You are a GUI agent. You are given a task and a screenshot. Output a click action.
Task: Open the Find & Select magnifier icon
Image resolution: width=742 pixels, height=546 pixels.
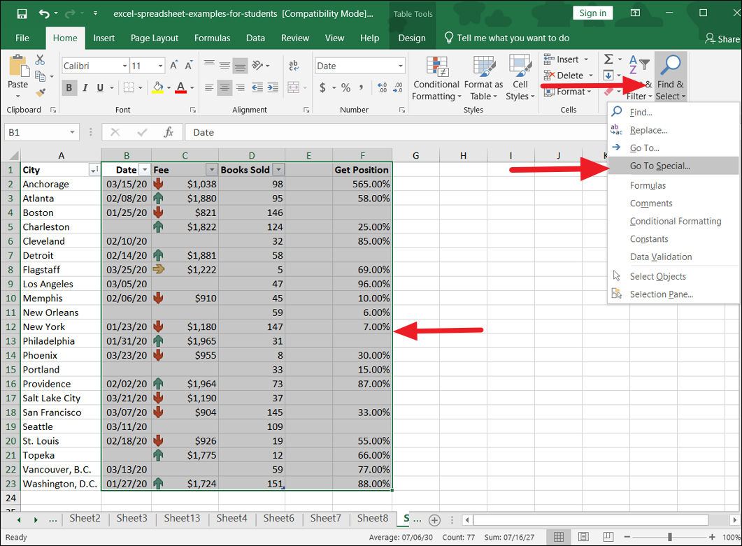pos(669,64)
